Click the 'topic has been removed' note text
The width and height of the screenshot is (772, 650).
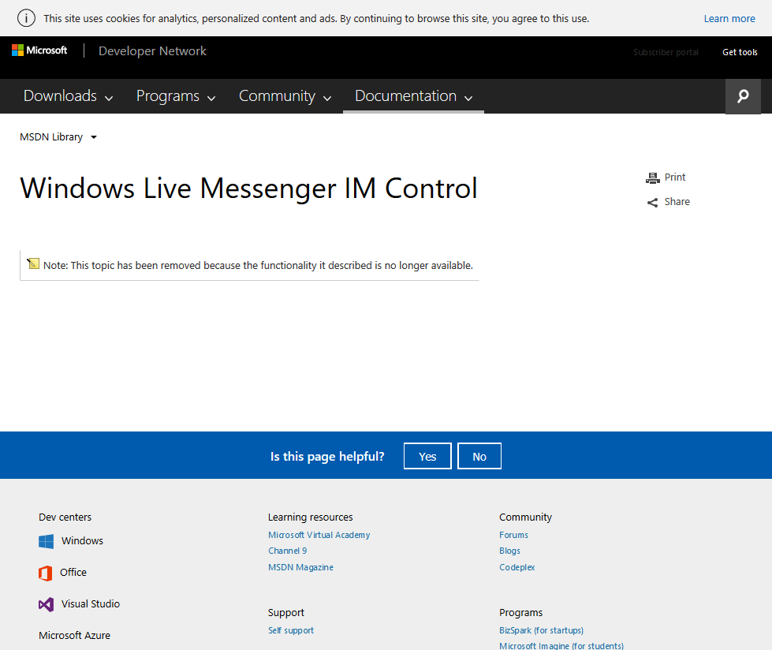[x=258, y=265]
